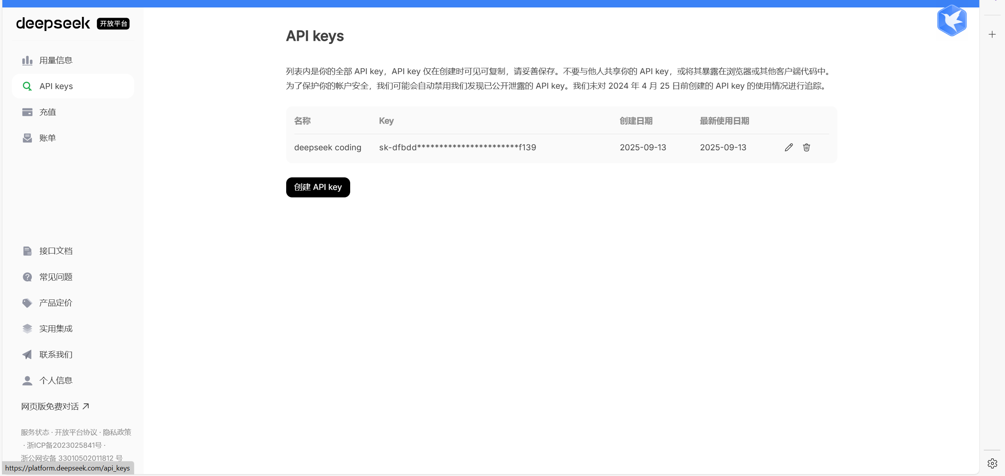Open the 常见问题 page
The width and height of the screenshot is (1005, 476).
73,277
